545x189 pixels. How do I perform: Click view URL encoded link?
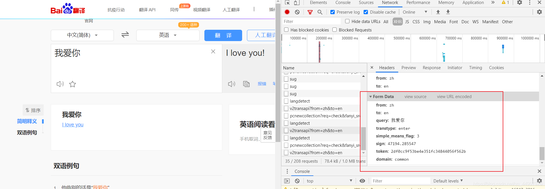[x=454, y=97]
